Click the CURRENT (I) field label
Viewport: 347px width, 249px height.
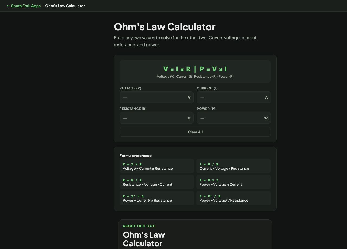pos(207,88)
